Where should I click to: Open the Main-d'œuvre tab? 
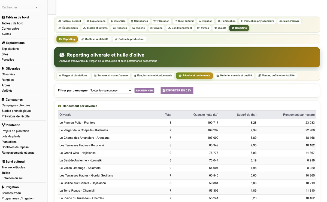click(289, 21)
